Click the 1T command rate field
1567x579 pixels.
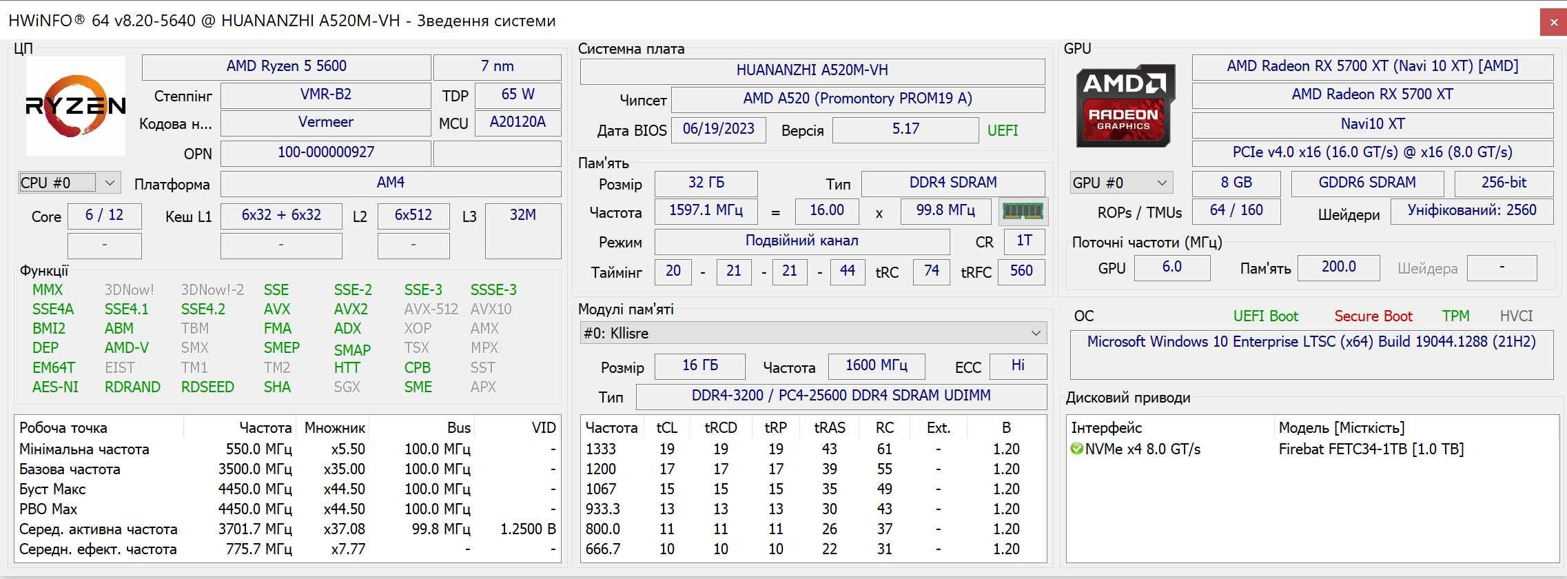[x=1025, y=241]
